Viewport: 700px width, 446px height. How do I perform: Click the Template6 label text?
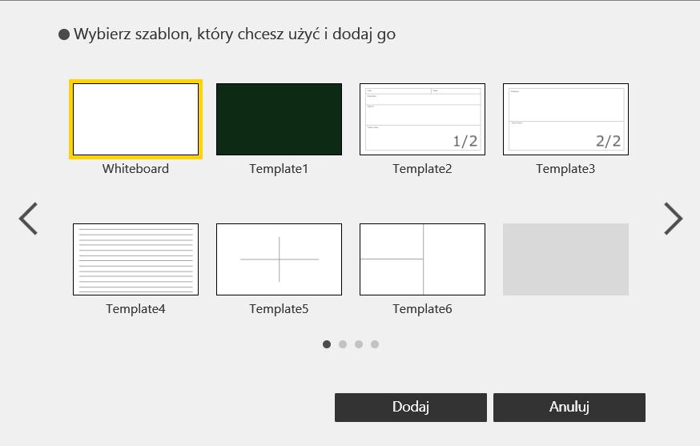click(x=422, y=309)
